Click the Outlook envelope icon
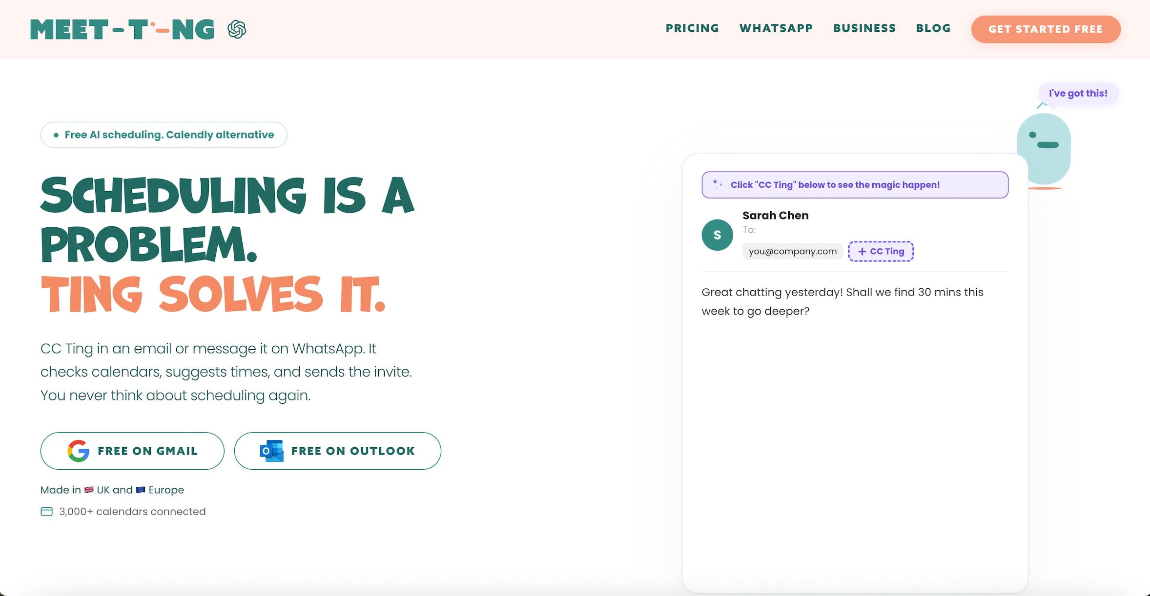This screenshot has height=596, width=1150. click(x=271, y=451)
